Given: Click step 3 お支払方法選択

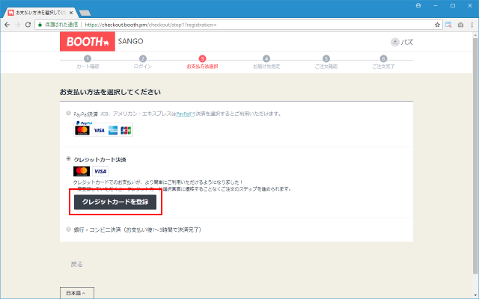Looking at the screenshot, I should pyautogui.click(x=202, y=62).
